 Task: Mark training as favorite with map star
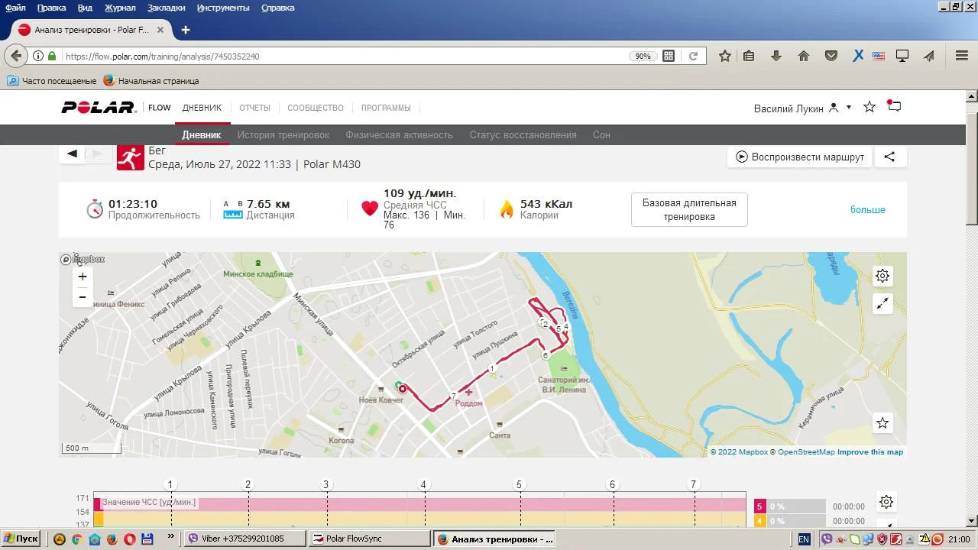(882, 423)
